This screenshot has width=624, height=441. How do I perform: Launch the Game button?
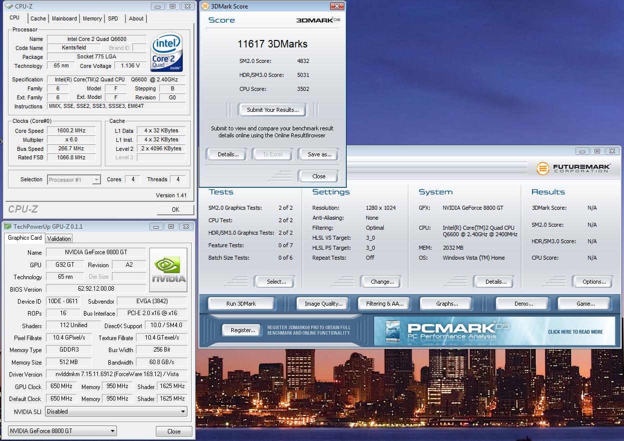(x=585, y=304)
